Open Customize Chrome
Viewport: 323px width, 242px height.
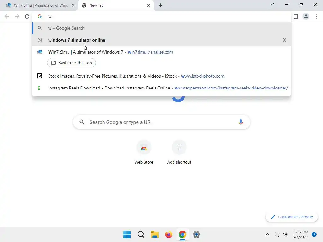point(292,217)
